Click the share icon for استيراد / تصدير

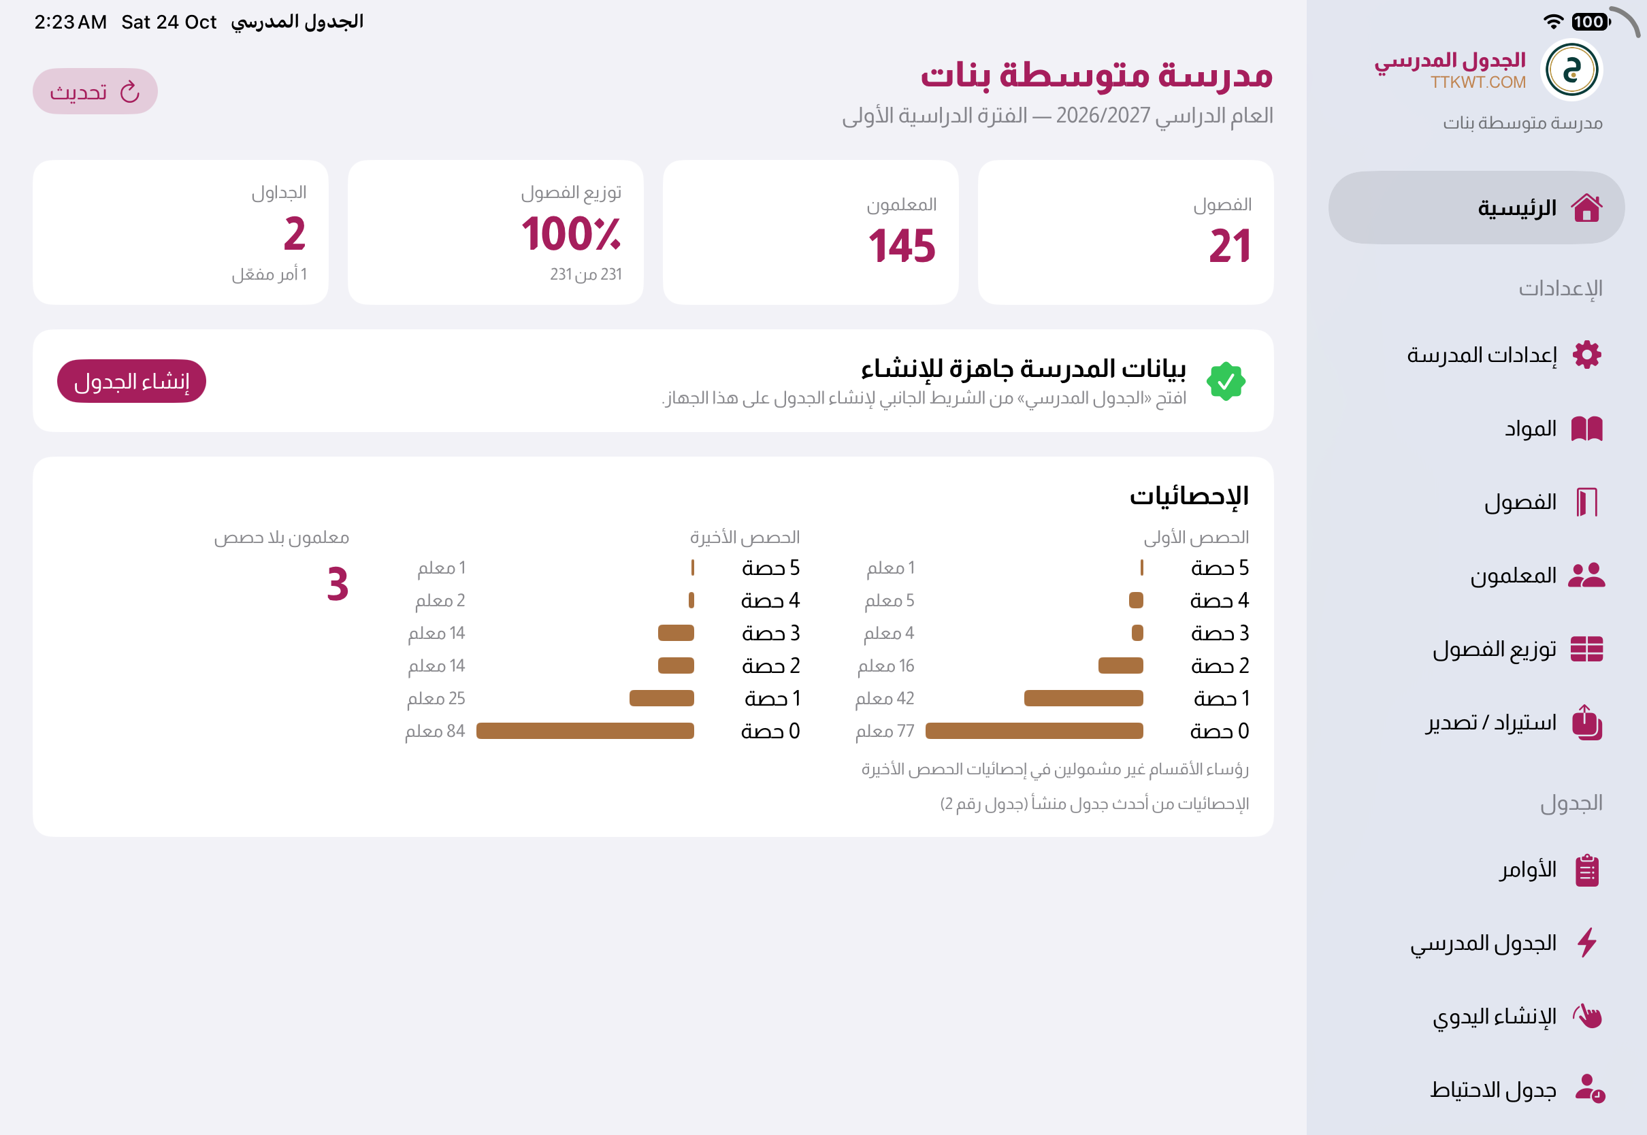[1586, 722]
